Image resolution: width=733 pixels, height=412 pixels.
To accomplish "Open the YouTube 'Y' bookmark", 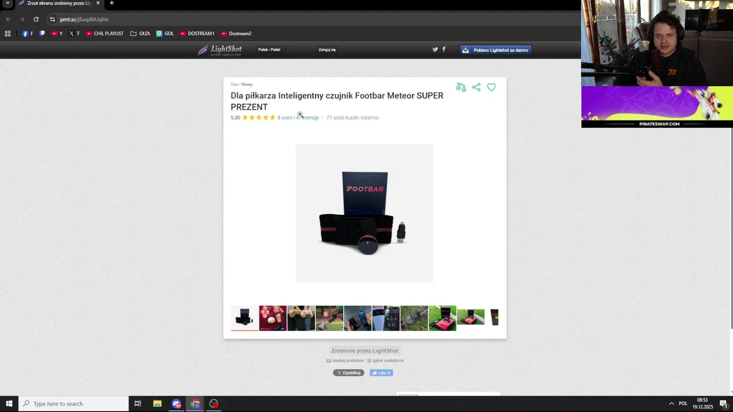I will [x=57, y=34].
